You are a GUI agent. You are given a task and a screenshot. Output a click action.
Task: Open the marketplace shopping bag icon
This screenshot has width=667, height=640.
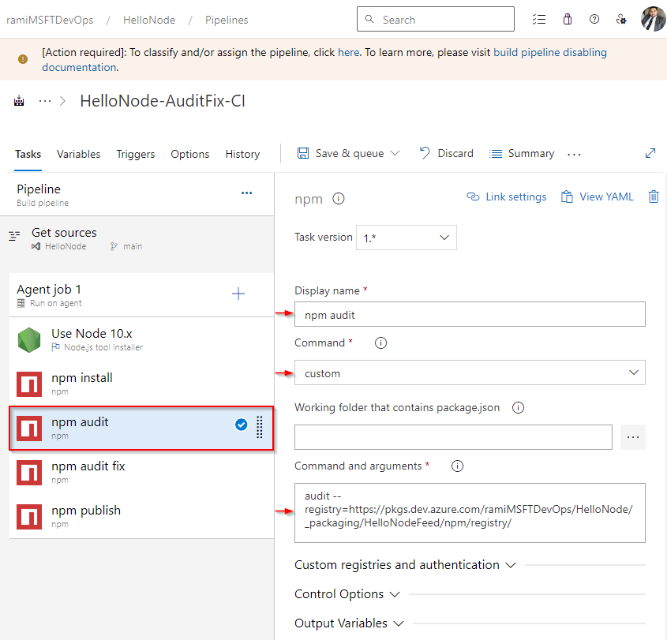(x=568, y=20)
